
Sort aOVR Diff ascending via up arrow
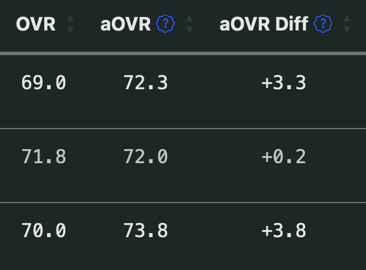(x=347, y=19)
